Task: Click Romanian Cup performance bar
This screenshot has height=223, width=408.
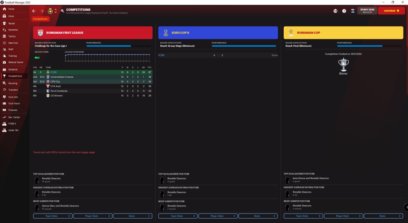Action: 369,46
